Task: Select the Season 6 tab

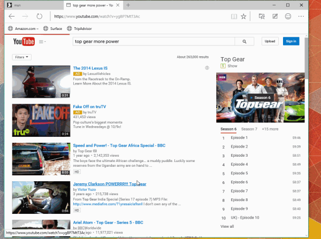Action: pos(228,129)
